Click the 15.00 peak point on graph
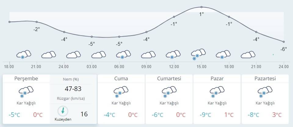293x127 pixels. pyautogui.click(x=201, y=7)
